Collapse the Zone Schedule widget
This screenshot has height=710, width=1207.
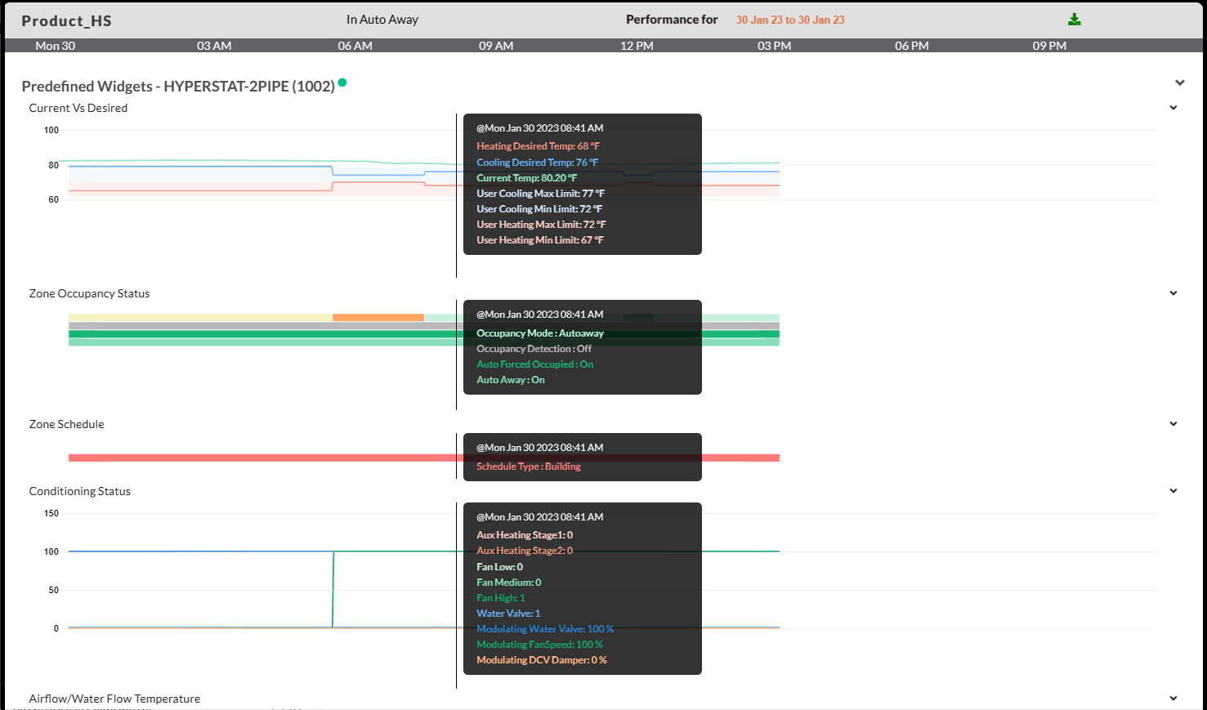1173,424
